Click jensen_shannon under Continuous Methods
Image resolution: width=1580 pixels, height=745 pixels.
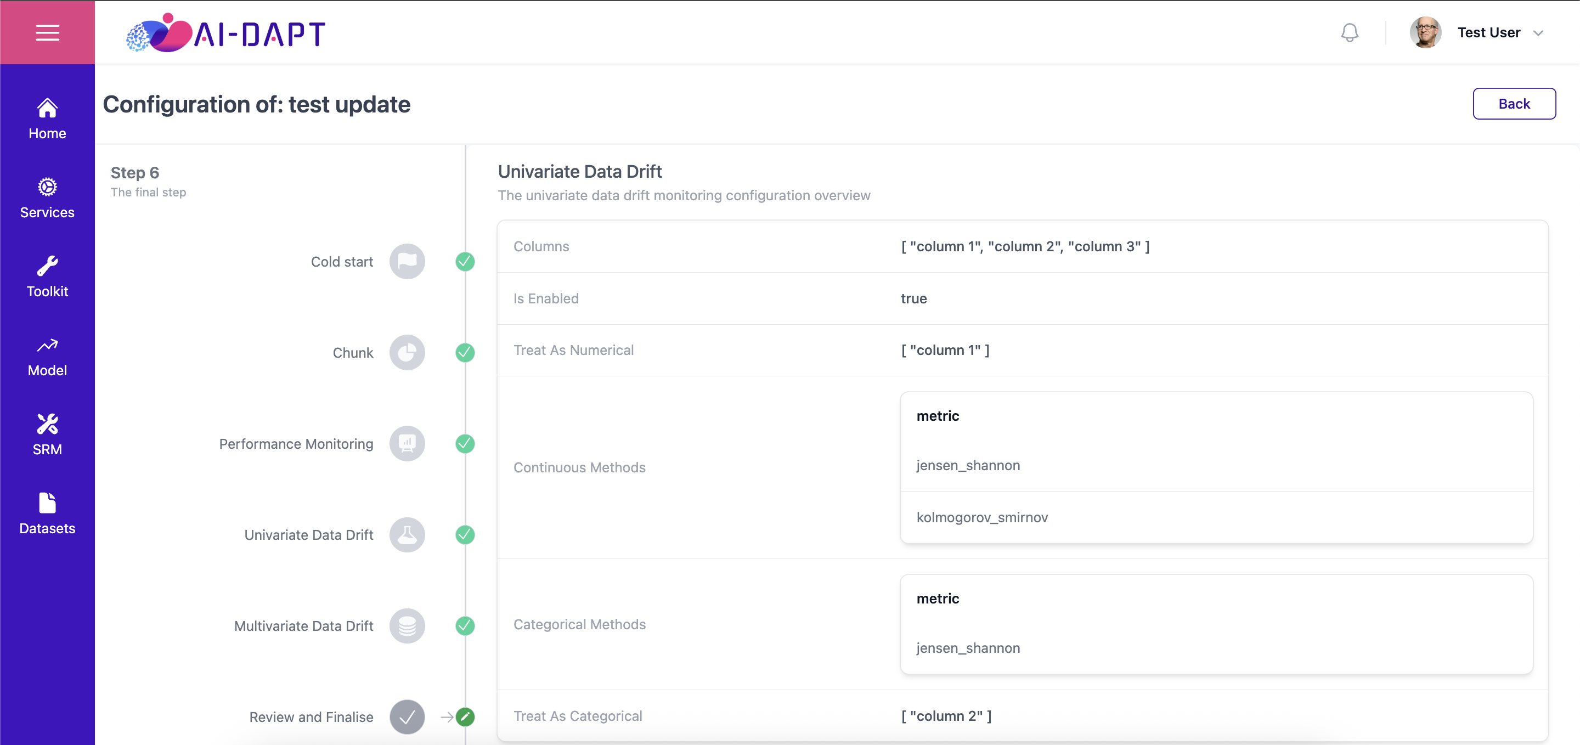tap(968, 465)
